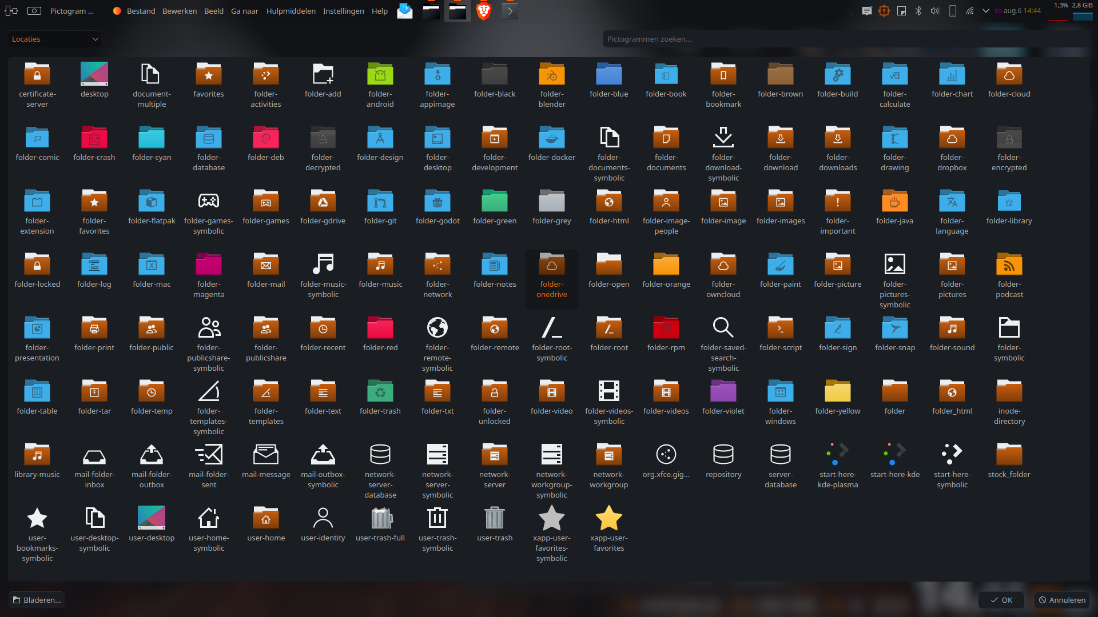Viewport: 1098px width, 617px height.
Task: Choose the folder-gdrive icon
Action: 323,202
